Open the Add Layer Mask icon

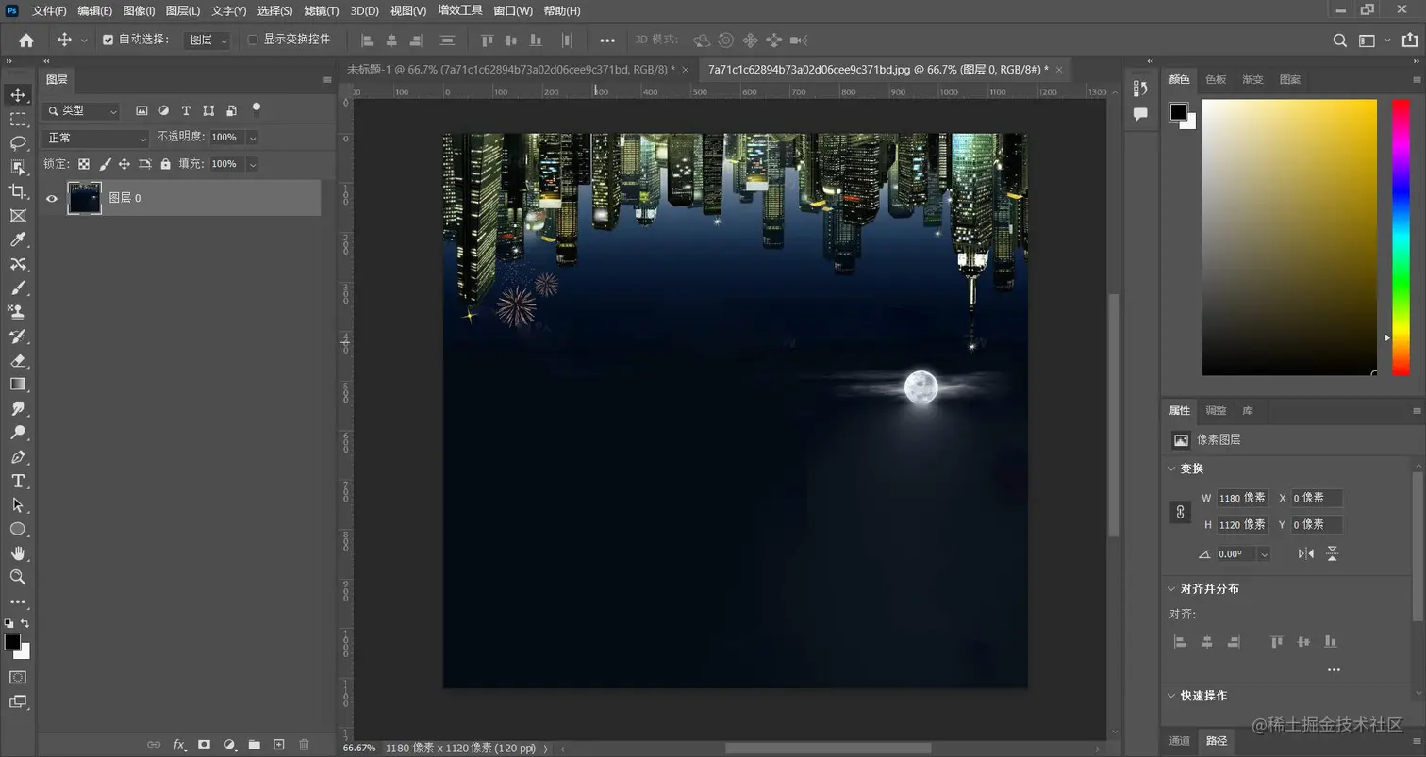204,744
